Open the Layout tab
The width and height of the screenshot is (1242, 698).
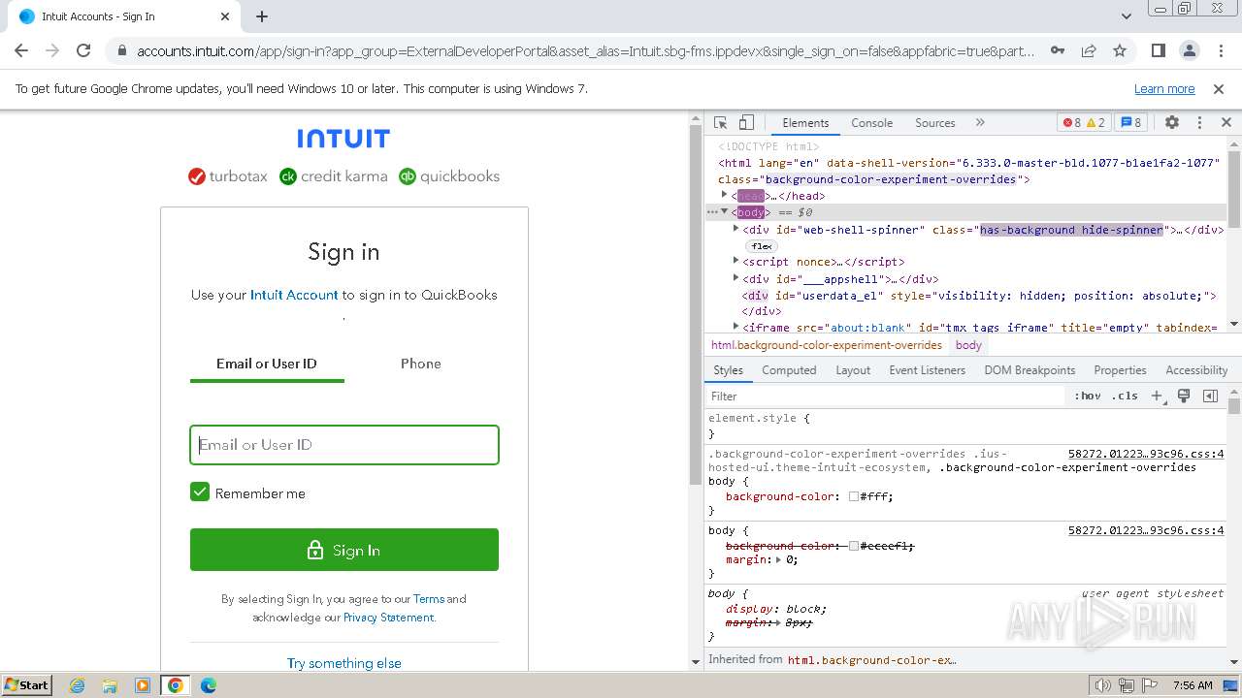point(853,370)
